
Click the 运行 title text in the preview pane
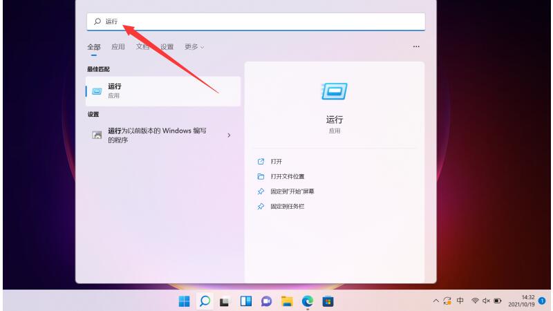(x=335, y=120)
